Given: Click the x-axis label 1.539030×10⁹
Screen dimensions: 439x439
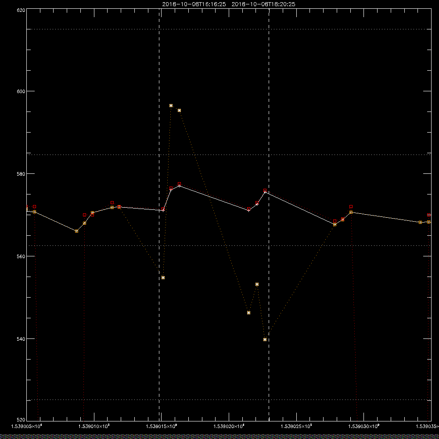Looking at the screenshot, I should coord(364,426).
